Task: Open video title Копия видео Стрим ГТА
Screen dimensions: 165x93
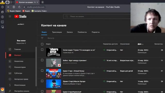Action: [79, 50]
